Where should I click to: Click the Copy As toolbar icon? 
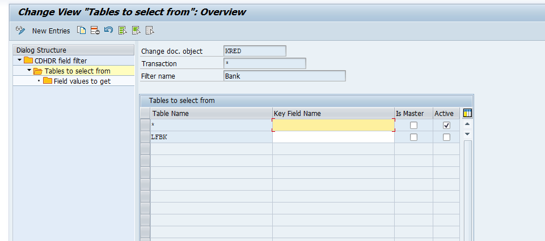(x=82, y=31)
